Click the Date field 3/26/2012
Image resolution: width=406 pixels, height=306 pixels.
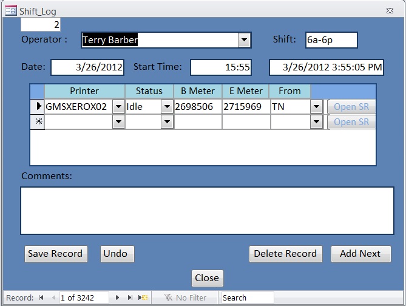pyautogui.click(x=87, y=67)
